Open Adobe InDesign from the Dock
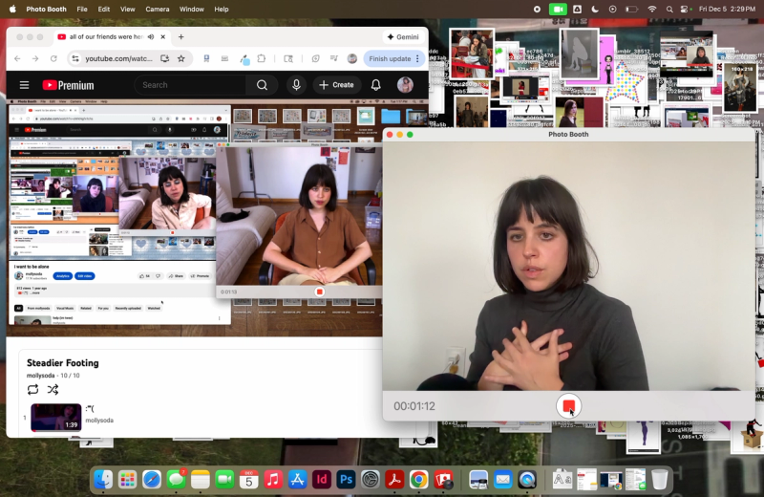The width and height of the screenshot is (764, 497). (322, 480)
